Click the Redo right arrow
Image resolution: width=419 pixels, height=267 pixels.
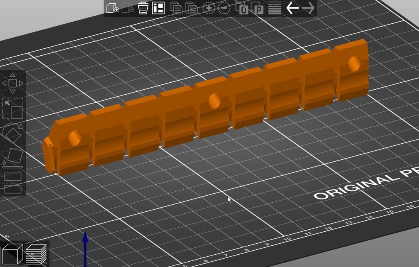point(308,8)
